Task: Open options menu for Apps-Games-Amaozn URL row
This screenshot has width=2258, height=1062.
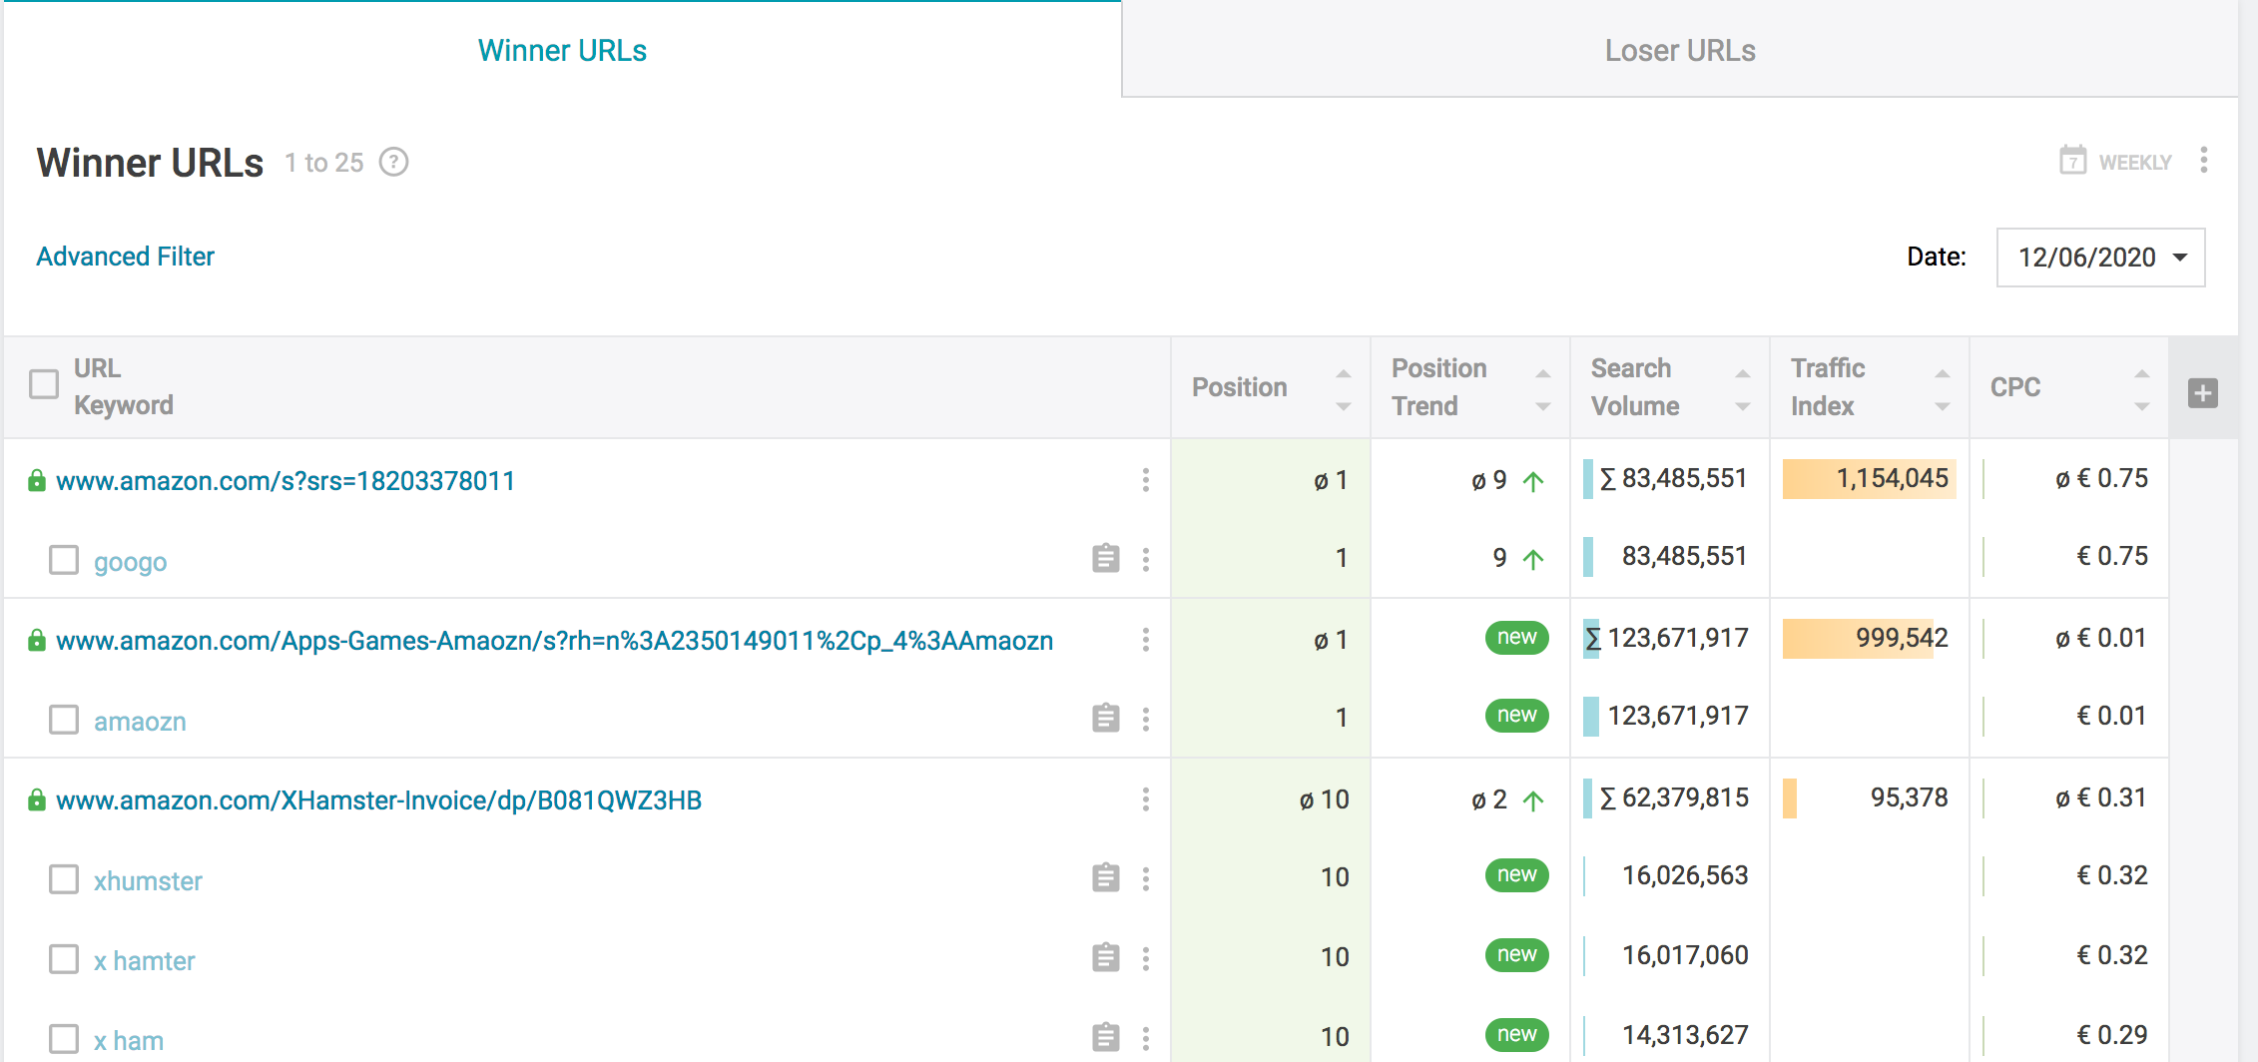Action: 1145,640
